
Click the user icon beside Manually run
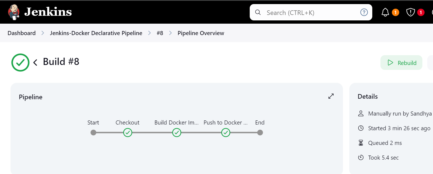click(x=361, y=114)
